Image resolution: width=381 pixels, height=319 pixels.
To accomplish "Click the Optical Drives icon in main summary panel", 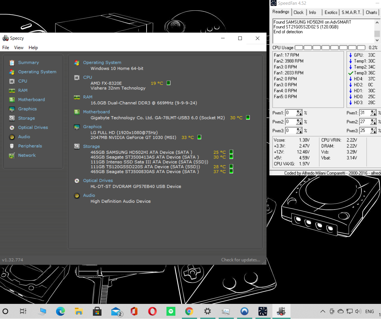I will pos(77,181).
